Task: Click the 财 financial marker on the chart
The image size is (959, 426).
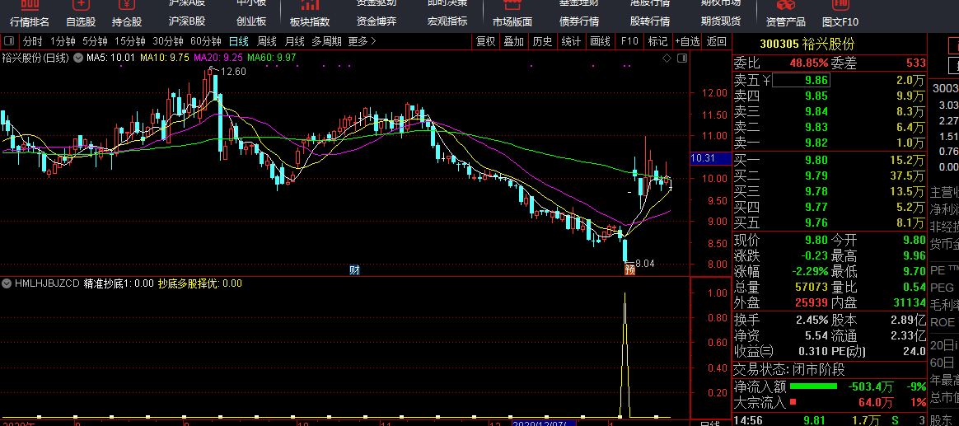Action: [x=354, y=270]
